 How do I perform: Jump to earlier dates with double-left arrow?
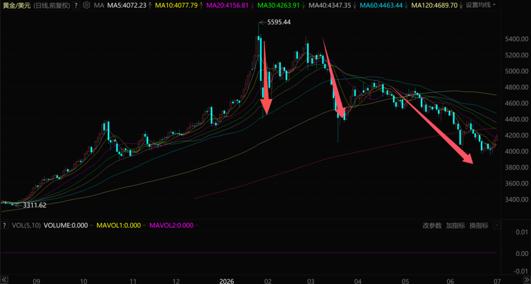(x=4, y=280)
